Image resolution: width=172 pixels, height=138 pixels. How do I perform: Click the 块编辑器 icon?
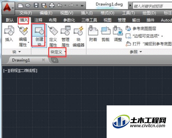(78, 31)
